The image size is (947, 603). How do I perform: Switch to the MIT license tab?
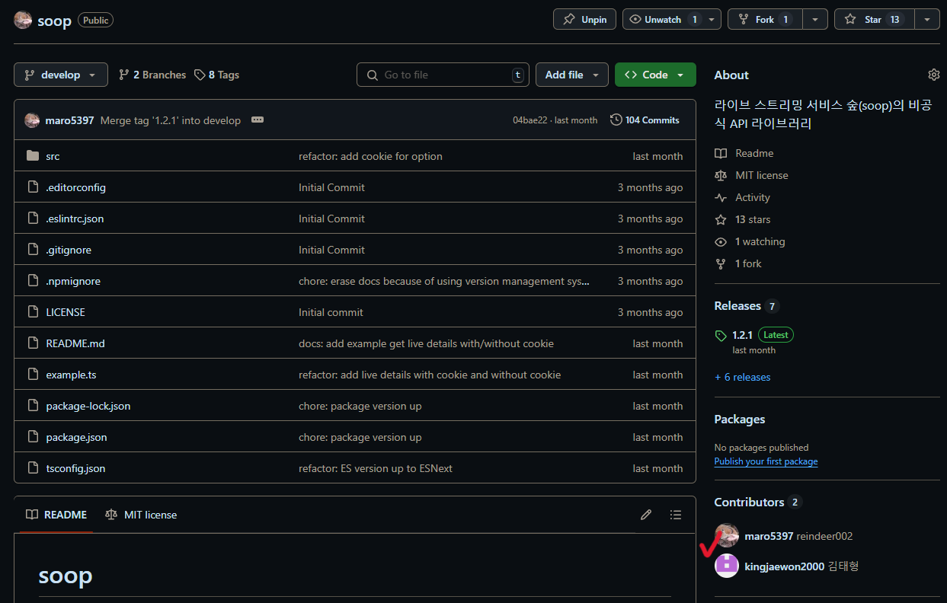tap(141, 515)
